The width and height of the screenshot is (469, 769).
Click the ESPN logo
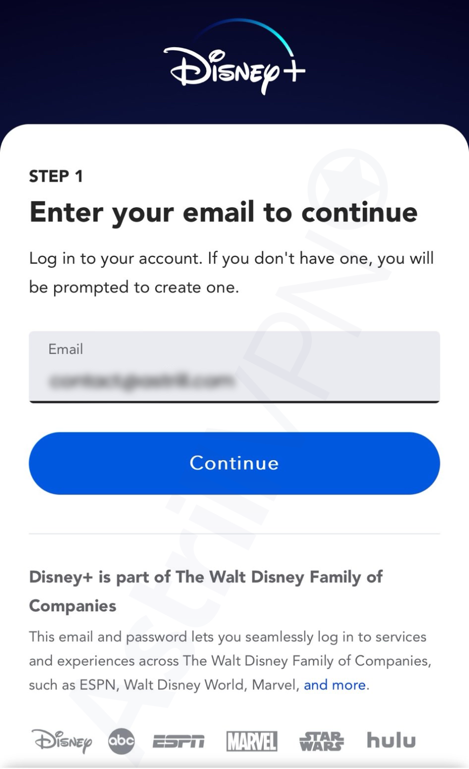(179, 741)
